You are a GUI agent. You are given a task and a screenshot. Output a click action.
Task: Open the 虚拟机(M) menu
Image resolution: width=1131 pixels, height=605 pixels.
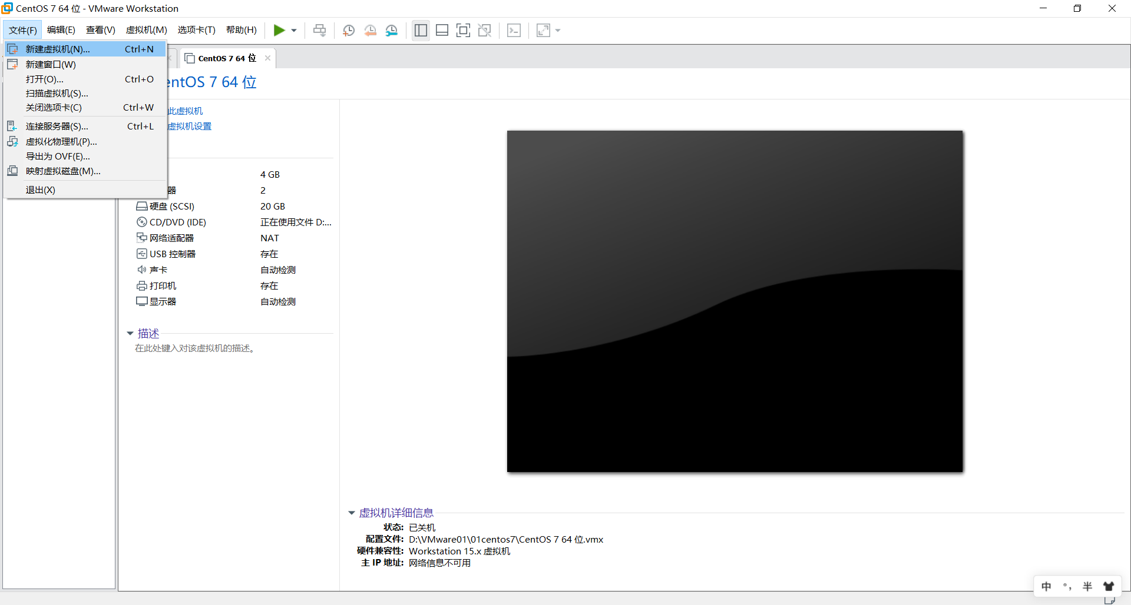pos(147,30)
